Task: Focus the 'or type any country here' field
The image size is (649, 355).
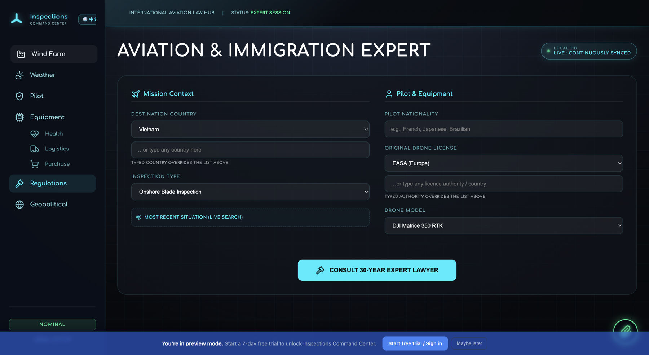Action: click(250, 150)
